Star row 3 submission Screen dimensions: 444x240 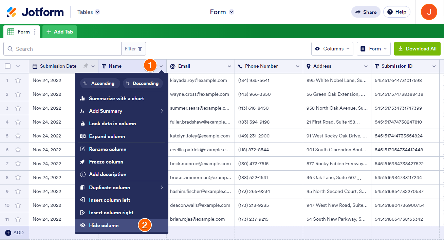pyautogui.click(x=18, y=108)
